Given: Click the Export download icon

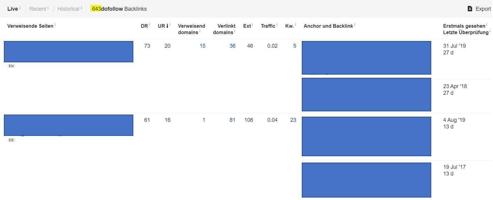Looking at the screenshot, I should tap(470, 9).
